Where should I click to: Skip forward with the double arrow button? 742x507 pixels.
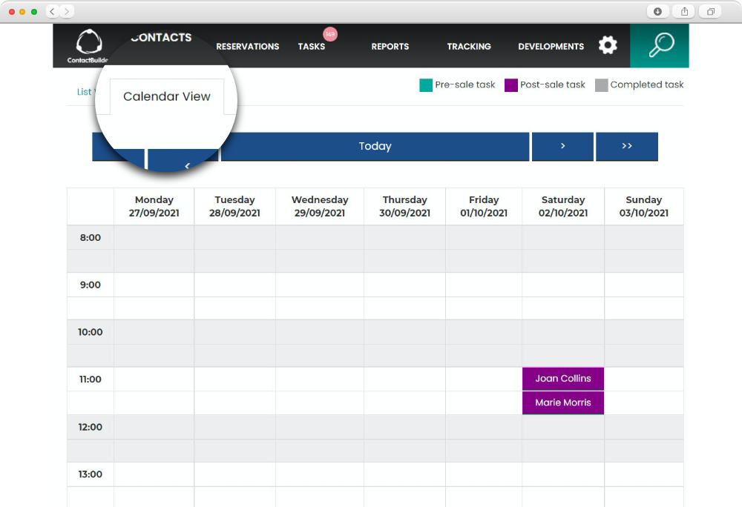(626, 146)
